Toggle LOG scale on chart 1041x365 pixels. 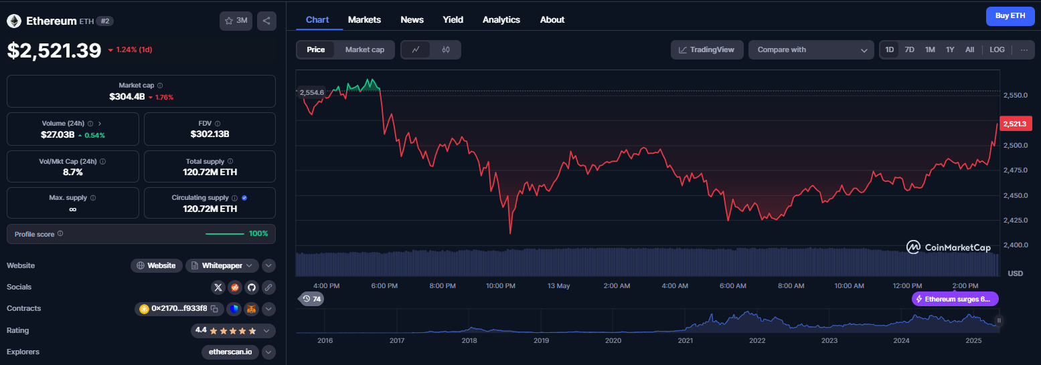(x=997, y=49)
